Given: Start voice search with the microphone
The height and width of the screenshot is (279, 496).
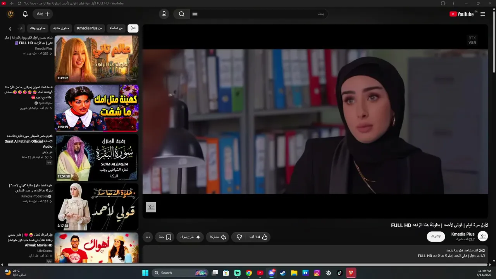Looking at the screenshot, I should pyautogui.click(x=164, y=14).
